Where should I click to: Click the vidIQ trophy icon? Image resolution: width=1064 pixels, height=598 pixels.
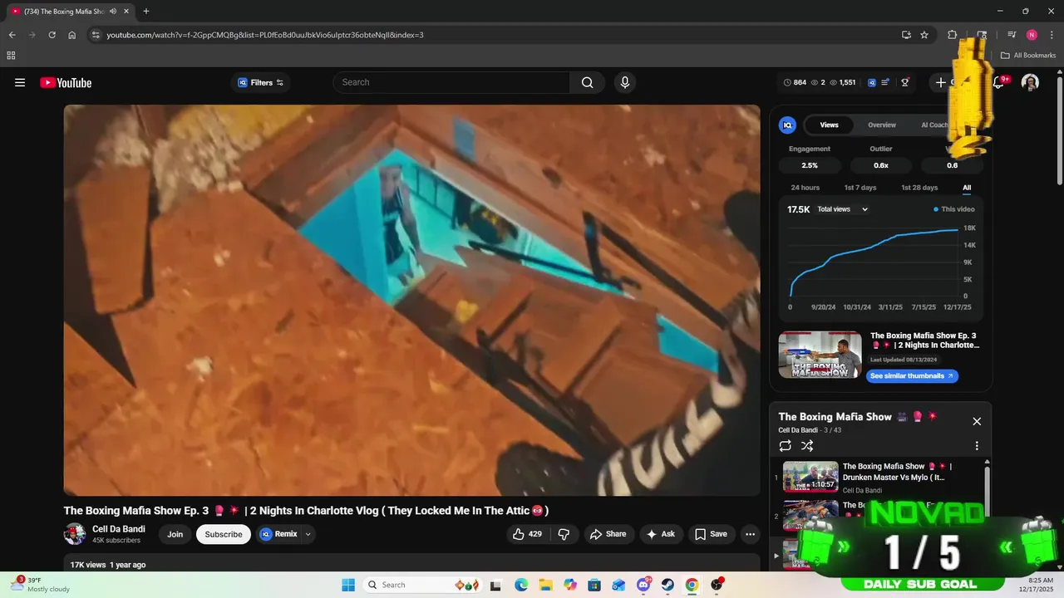pyautogui.click(x=905, y=82)
